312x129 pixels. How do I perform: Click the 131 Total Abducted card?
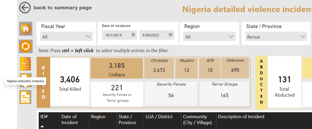(x=284, y=82)
